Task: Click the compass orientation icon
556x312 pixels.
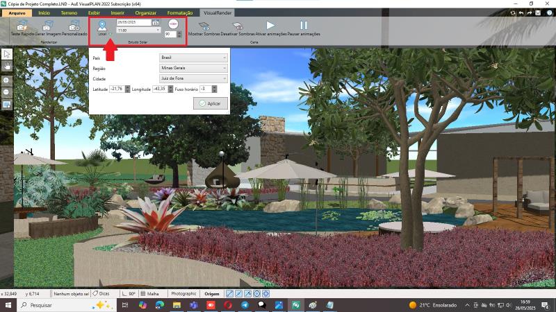Action: [x=173, y=23]
